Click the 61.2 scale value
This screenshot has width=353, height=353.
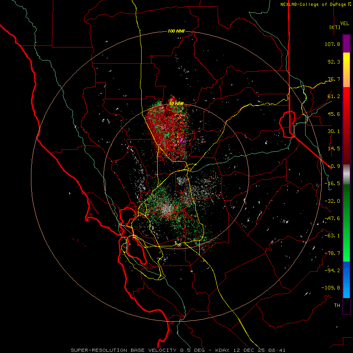(x=334, y=96)
